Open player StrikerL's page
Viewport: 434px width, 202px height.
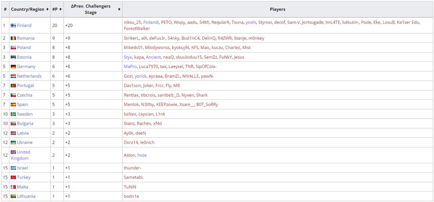(x=132, y=38)
